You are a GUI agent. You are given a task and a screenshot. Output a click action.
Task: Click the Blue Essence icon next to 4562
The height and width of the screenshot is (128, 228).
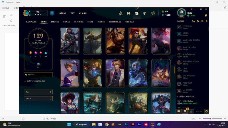point(163,15)
